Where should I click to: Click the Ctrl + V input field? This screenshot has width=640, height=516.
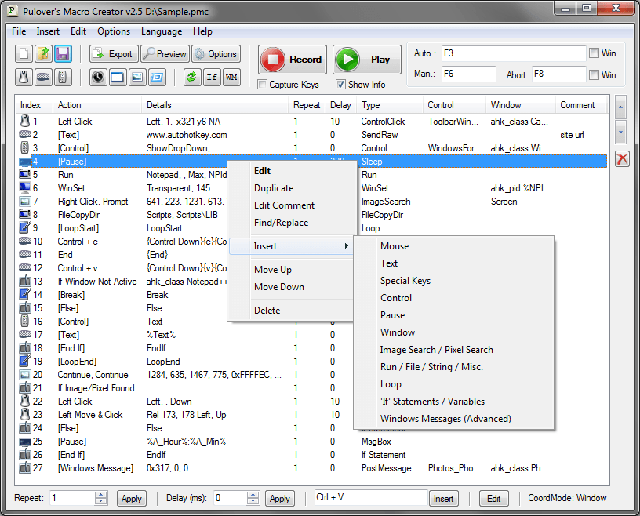369,497
